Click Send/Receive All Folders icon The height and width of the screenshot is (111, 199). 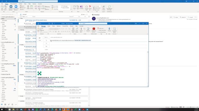pos(109,8)
